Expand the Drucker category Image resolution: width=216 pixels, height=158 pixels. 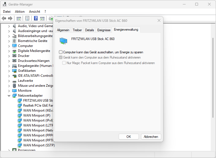[9, 56]
